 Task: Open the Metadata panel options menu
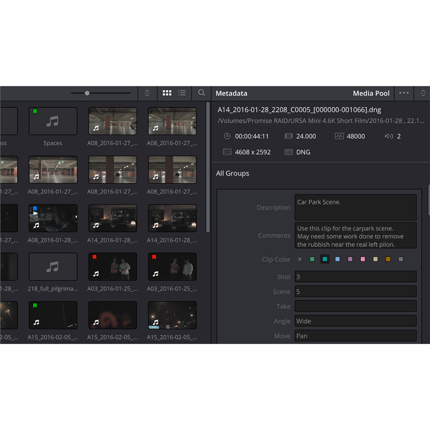click(404, 93)
